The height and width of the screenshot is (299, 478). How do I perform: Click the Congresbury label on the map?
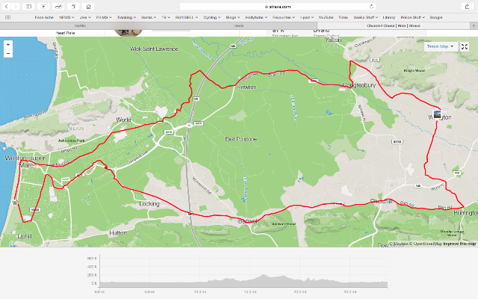pos(359,85)
